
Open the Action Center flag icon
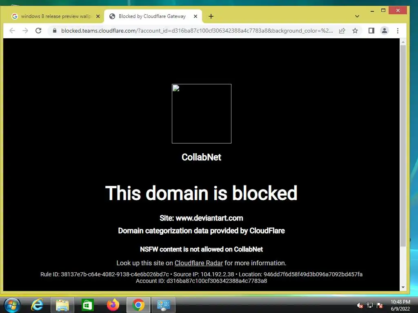click(x=380, y=305)
